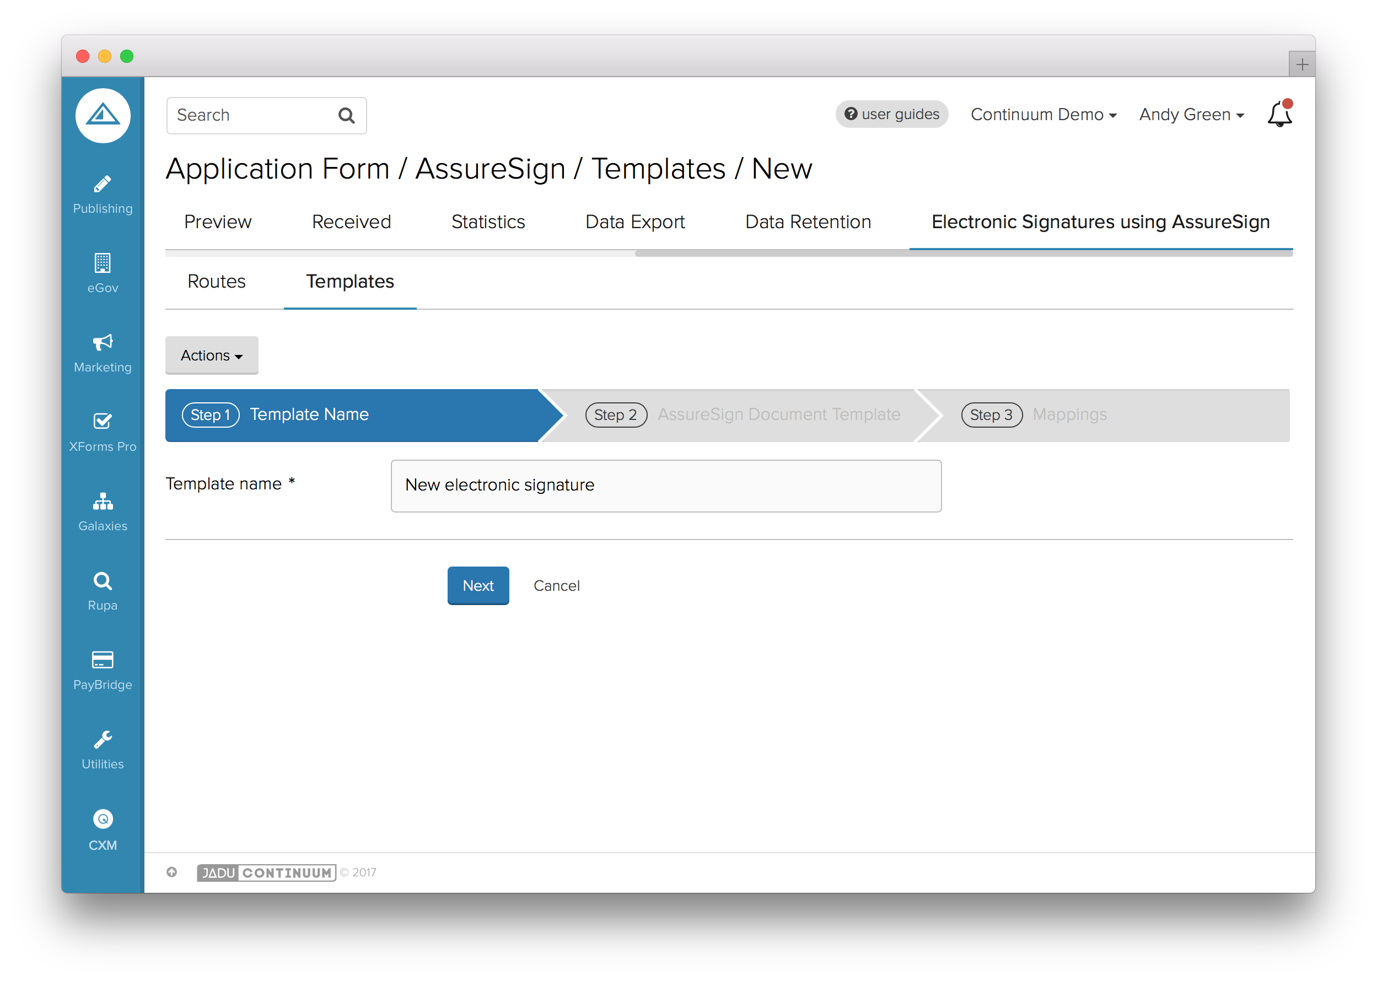Click the Cancel link

[x=556, y=585]
